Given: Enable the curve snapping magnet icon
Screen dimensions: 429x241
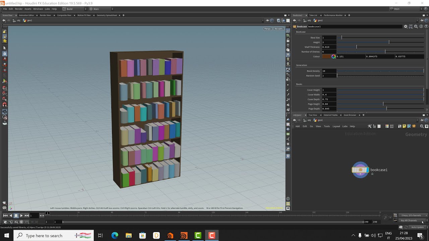Looking at the screenshot, I should click(x=5, y=93).
